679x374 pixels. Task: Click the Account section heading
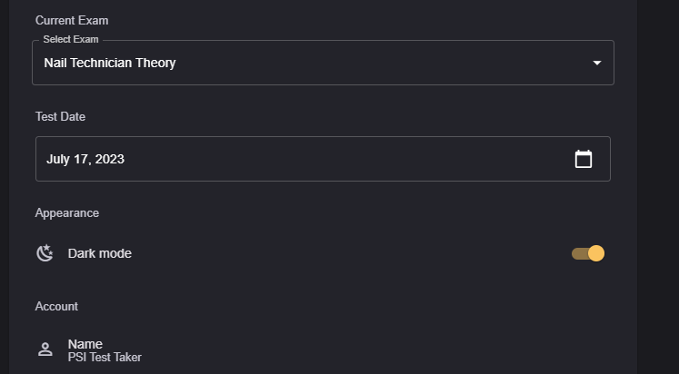tap(56, 306)
